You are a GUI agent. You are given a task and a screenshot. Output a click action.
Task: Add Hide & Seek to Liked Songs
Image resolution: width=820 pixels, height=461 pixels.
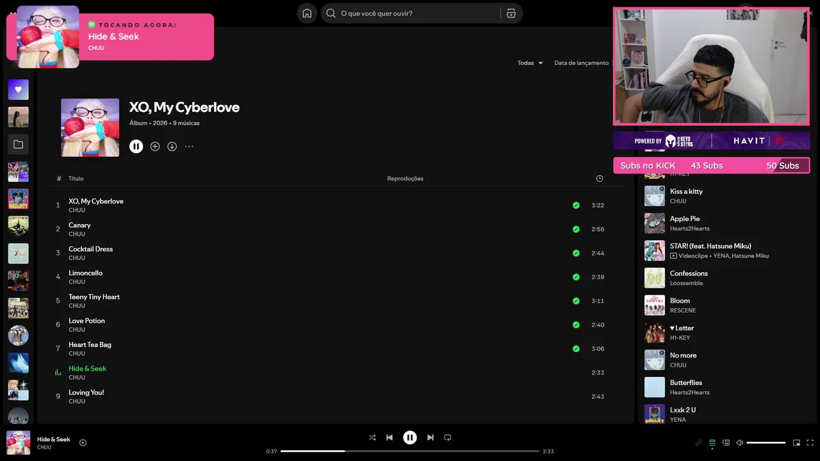(83, 442)
